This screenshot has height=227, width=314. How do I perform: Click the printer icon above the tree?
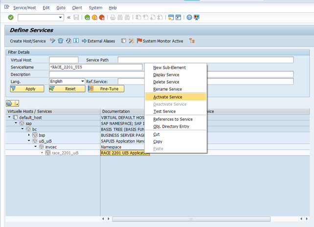click(10, 103)
